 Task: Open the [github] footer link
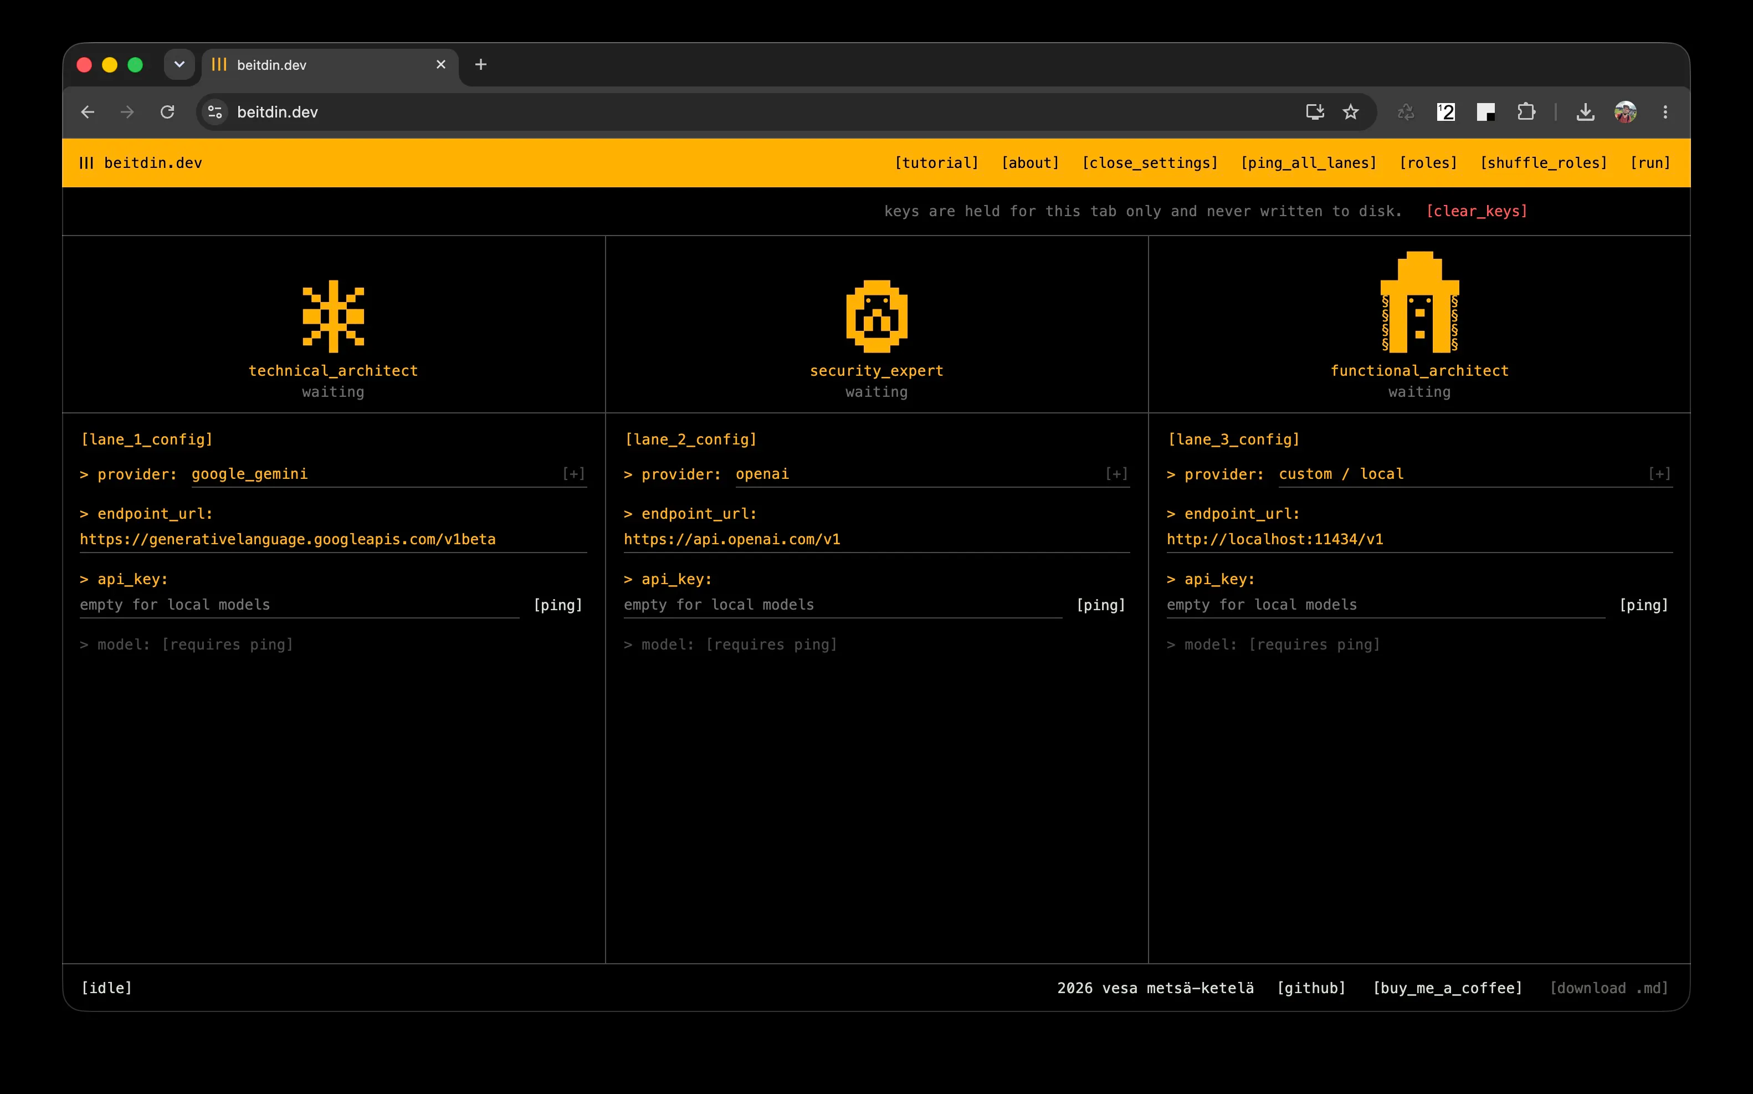click(1311, 988)
